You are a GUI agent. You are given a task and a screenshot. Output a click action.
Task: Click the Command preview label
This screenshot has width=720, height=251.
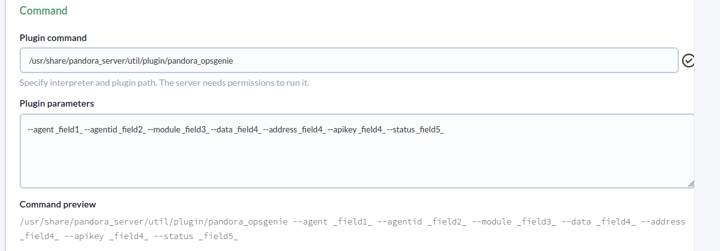[x=58, y=204]
